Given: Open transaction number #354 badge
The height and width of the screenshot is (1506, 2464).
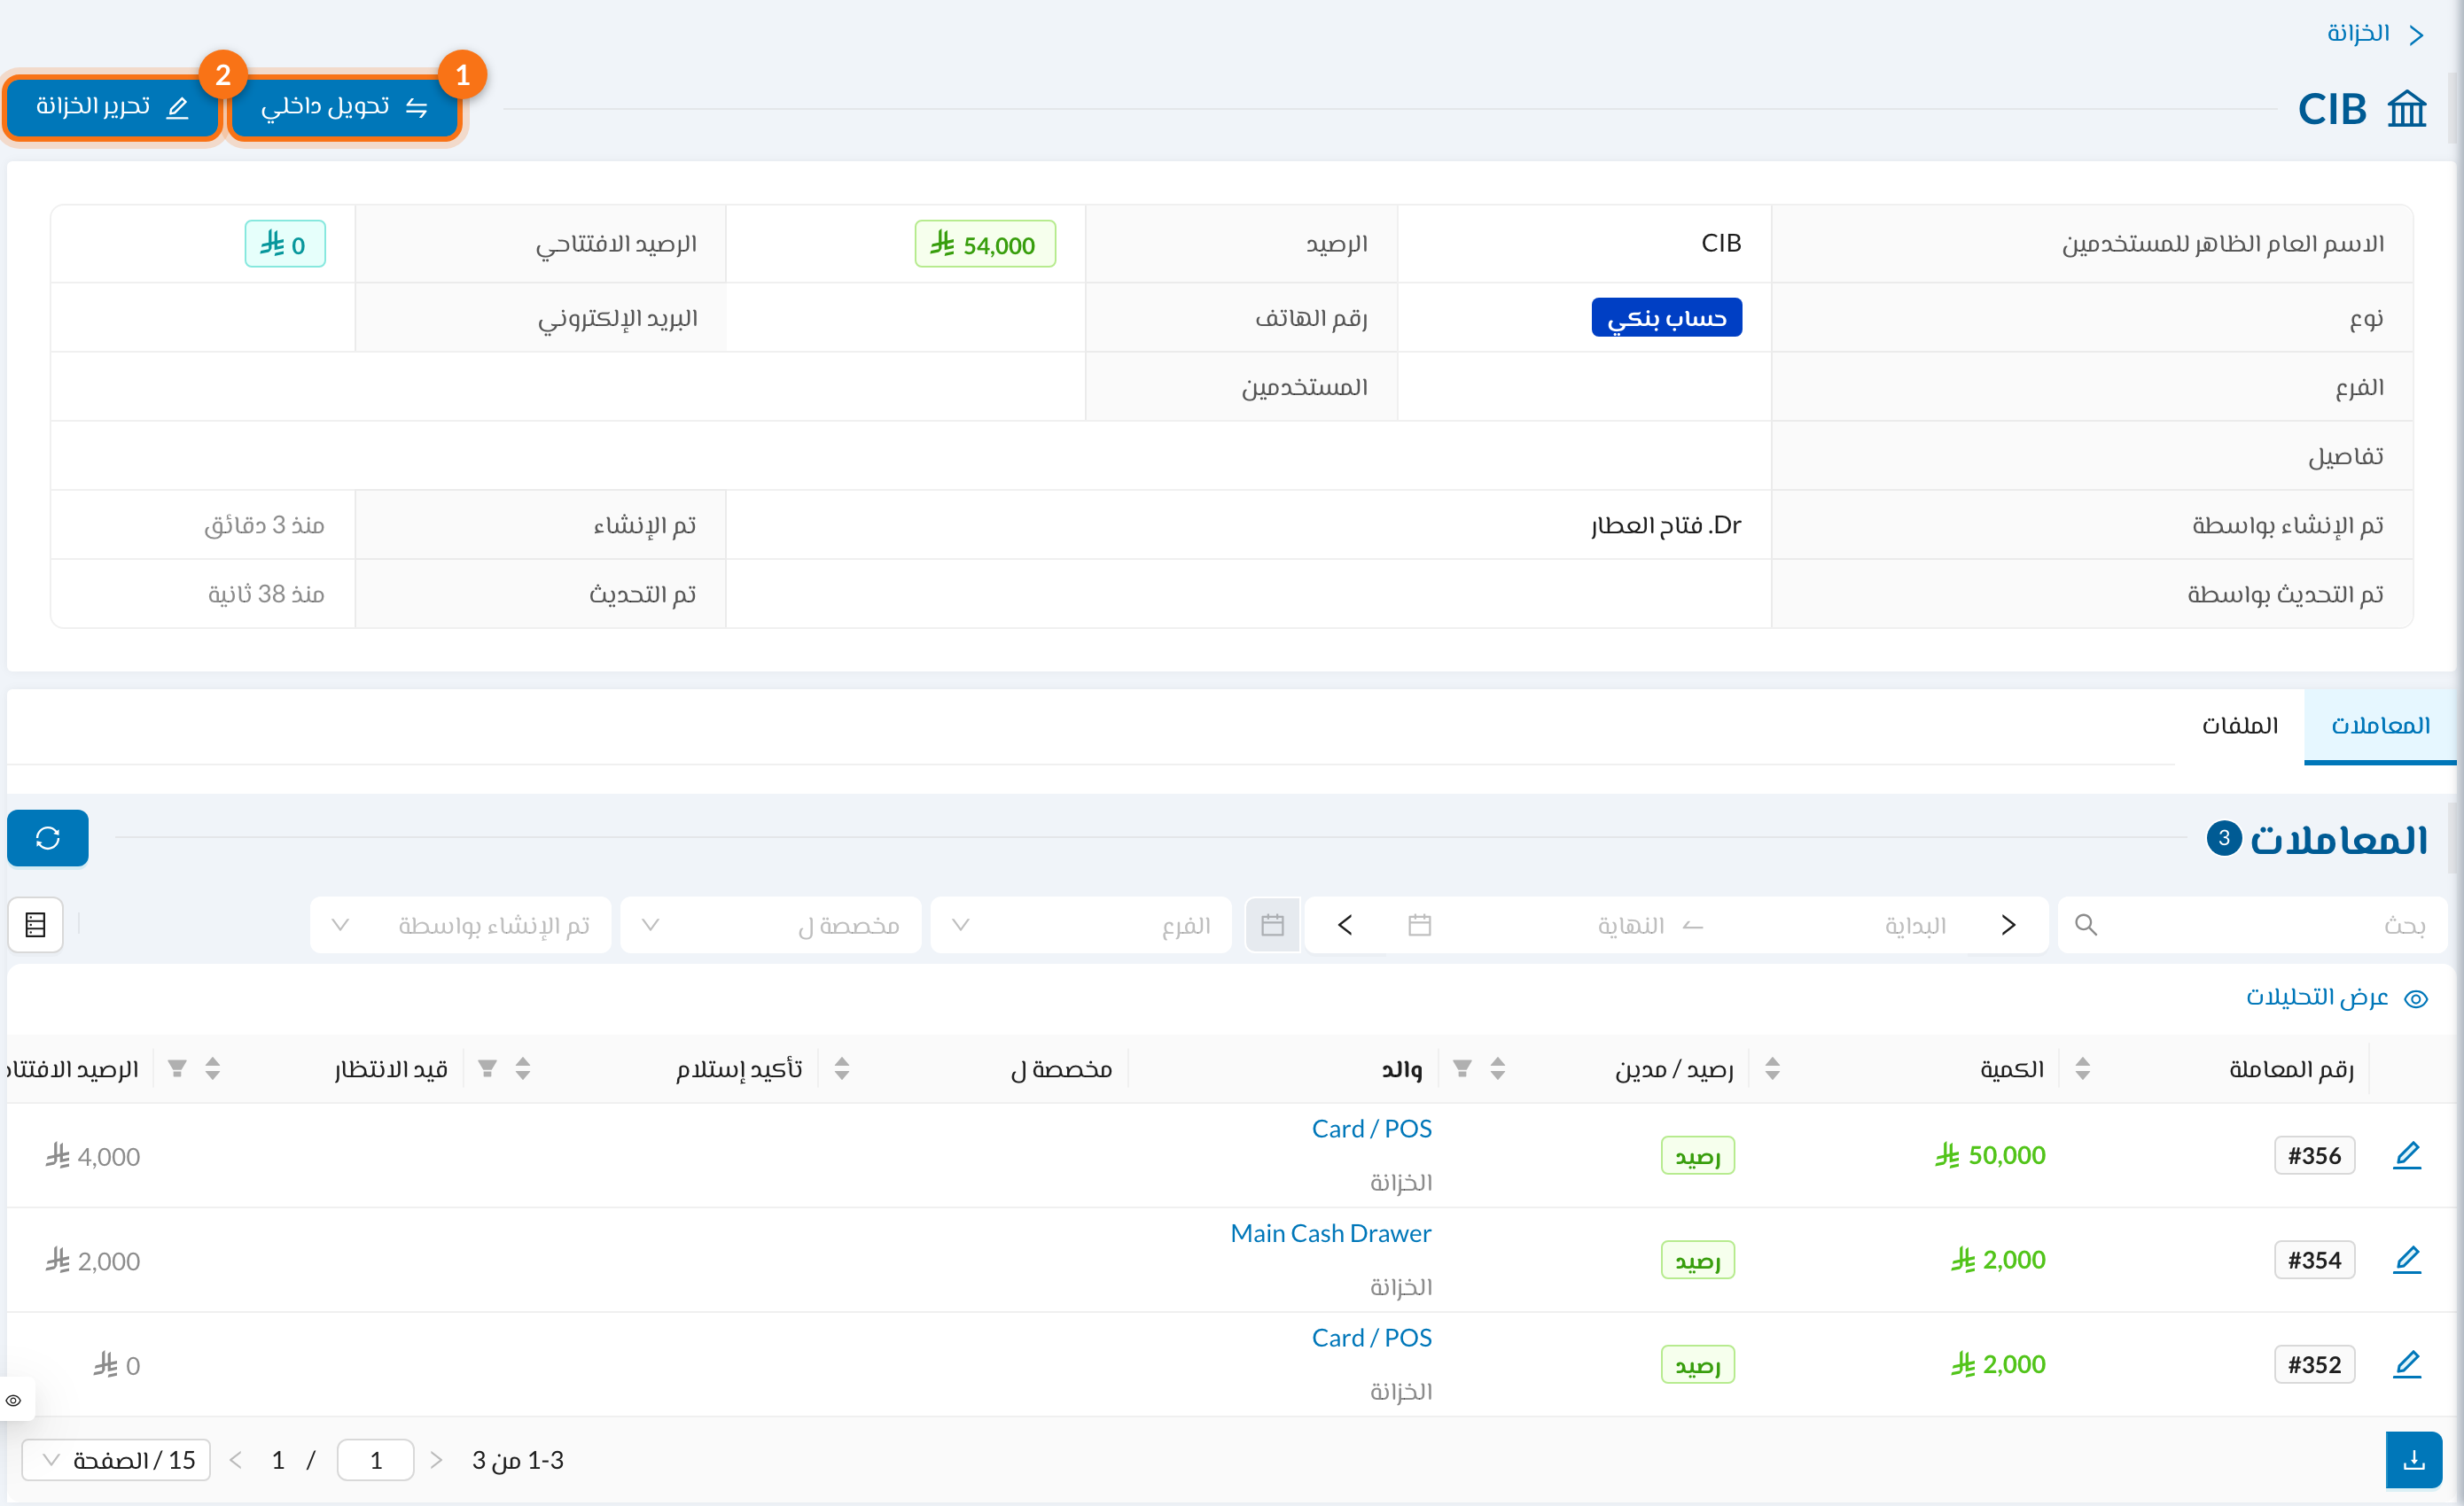Looking at the screenshot, I should click(2314, 1259).
